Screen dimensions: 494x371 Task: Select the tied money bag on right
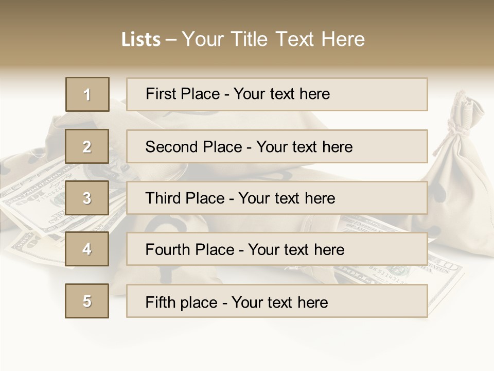460,170
